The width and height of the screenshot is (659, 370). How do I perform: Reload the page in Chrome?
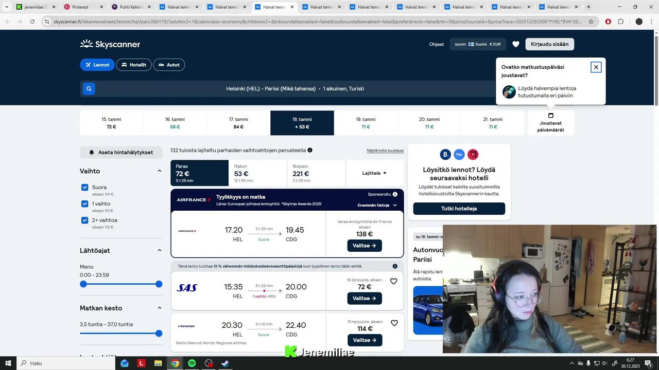[32, 22]
